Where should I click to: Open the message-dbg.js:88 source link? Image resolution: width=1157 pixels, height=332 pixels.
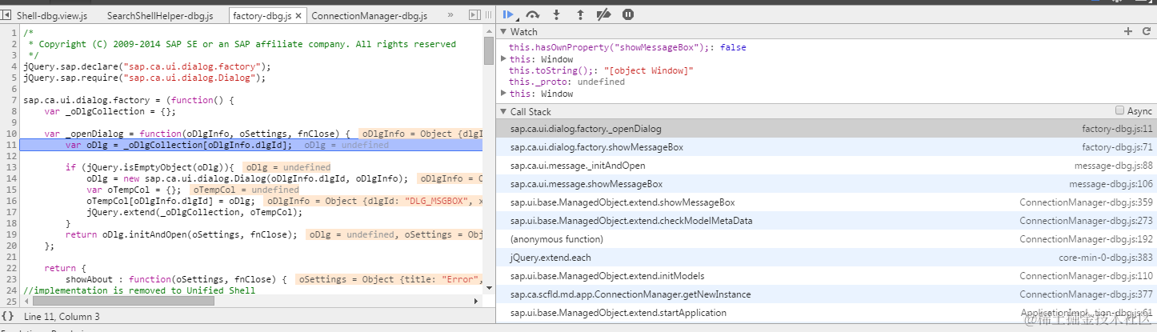pos(1113,166)
